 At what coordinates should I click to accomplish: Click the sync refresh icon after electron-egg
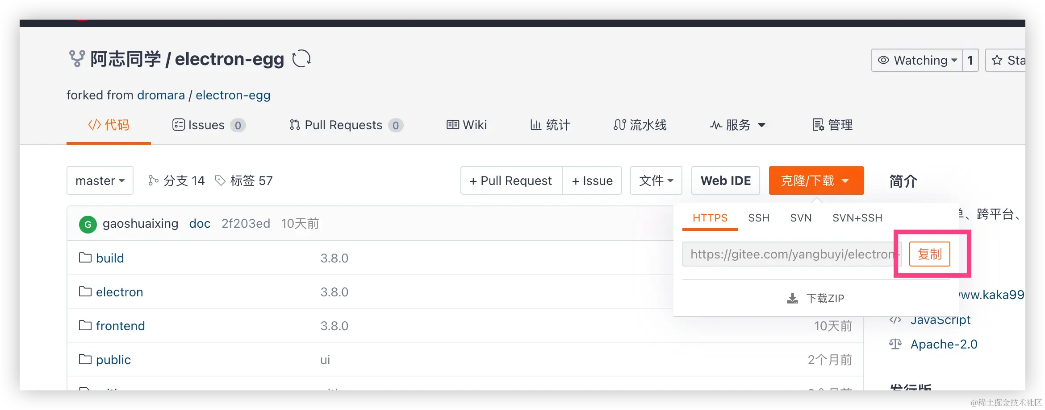(301, 59)
